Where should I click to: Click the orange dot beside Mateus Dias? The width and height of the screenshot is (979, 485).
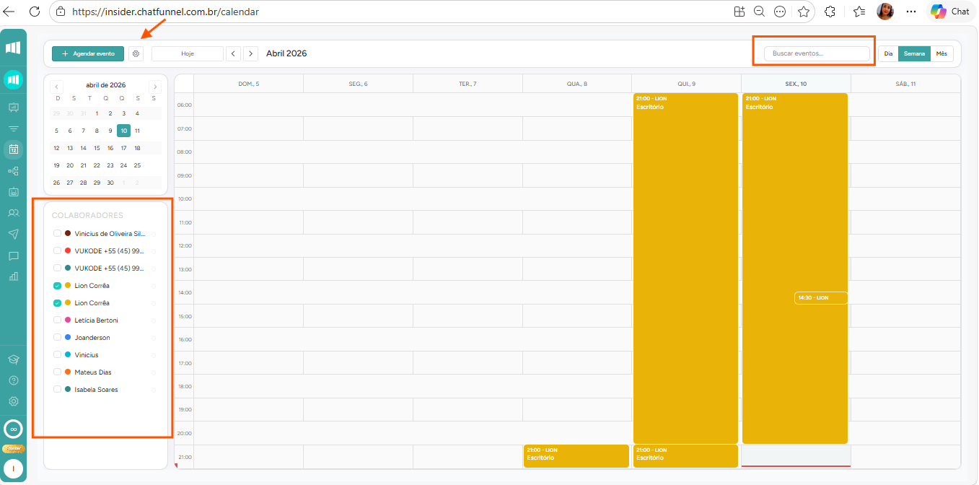click(x=68, y=372)
